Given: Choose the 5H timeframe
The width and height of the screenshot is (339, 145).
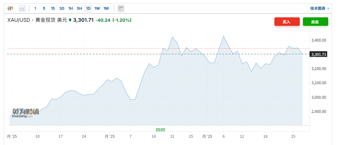Looking at the screenshot, I should point(79,8).
